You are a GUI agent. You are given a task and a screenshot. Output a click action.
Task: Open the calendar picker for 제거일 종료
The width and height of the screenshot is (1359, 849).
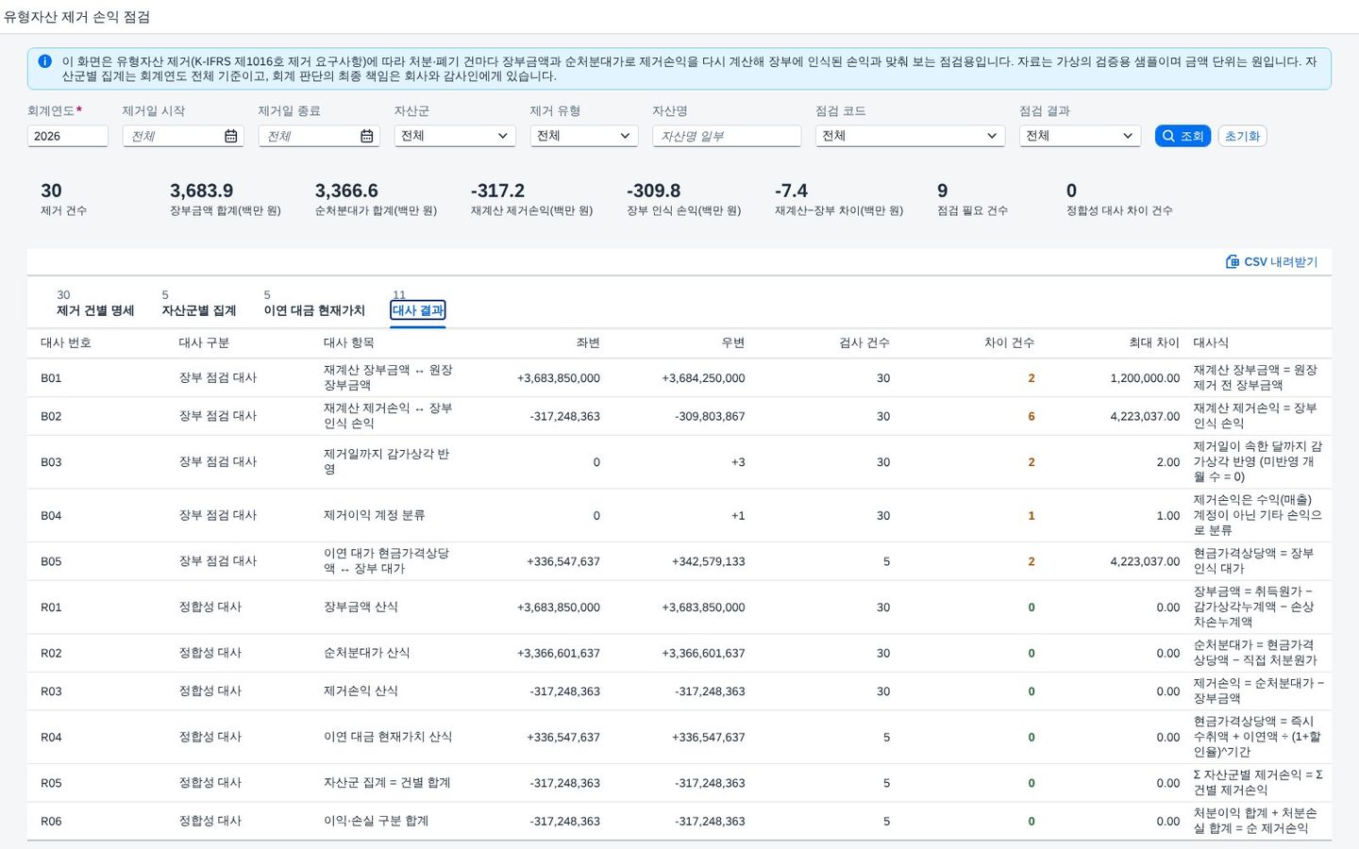pyautogui.click(x=366, y=136)
